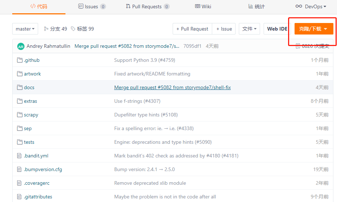Open commit Mark bandit's 402 check

pyautogui.click(x=176, y=156)
